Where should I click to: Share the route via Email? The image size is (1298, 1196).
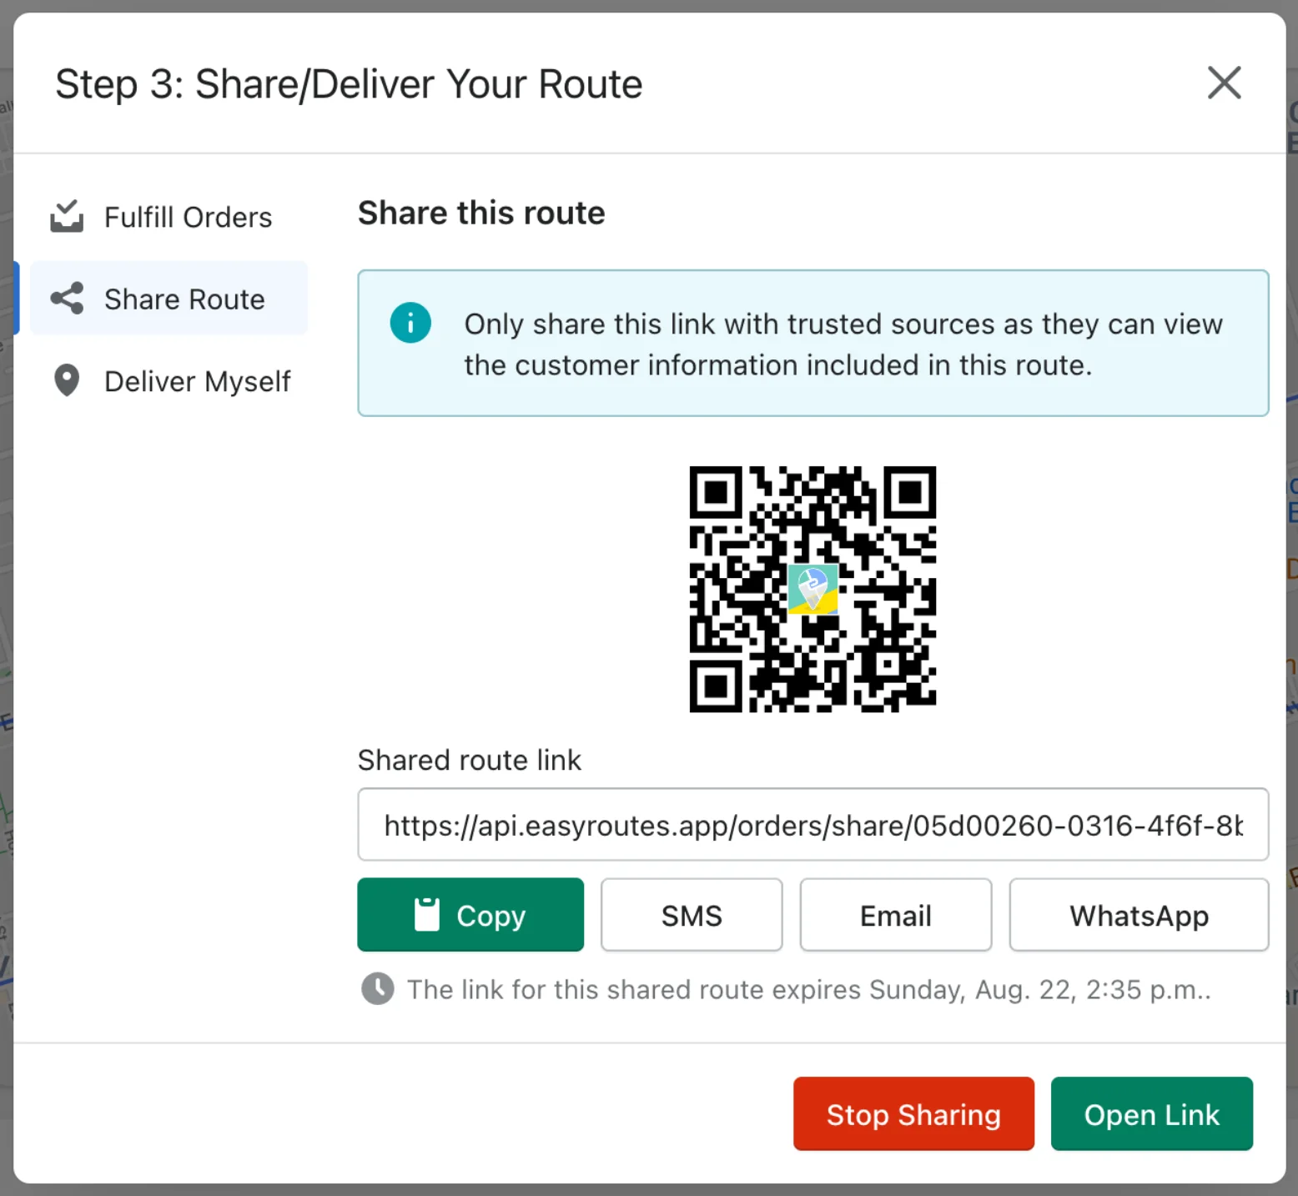point(896,915)
